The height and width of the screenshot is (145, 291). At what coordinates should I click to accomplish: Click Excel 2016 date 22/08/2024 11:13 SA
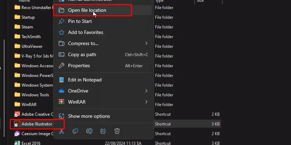(x=123, y=143)
